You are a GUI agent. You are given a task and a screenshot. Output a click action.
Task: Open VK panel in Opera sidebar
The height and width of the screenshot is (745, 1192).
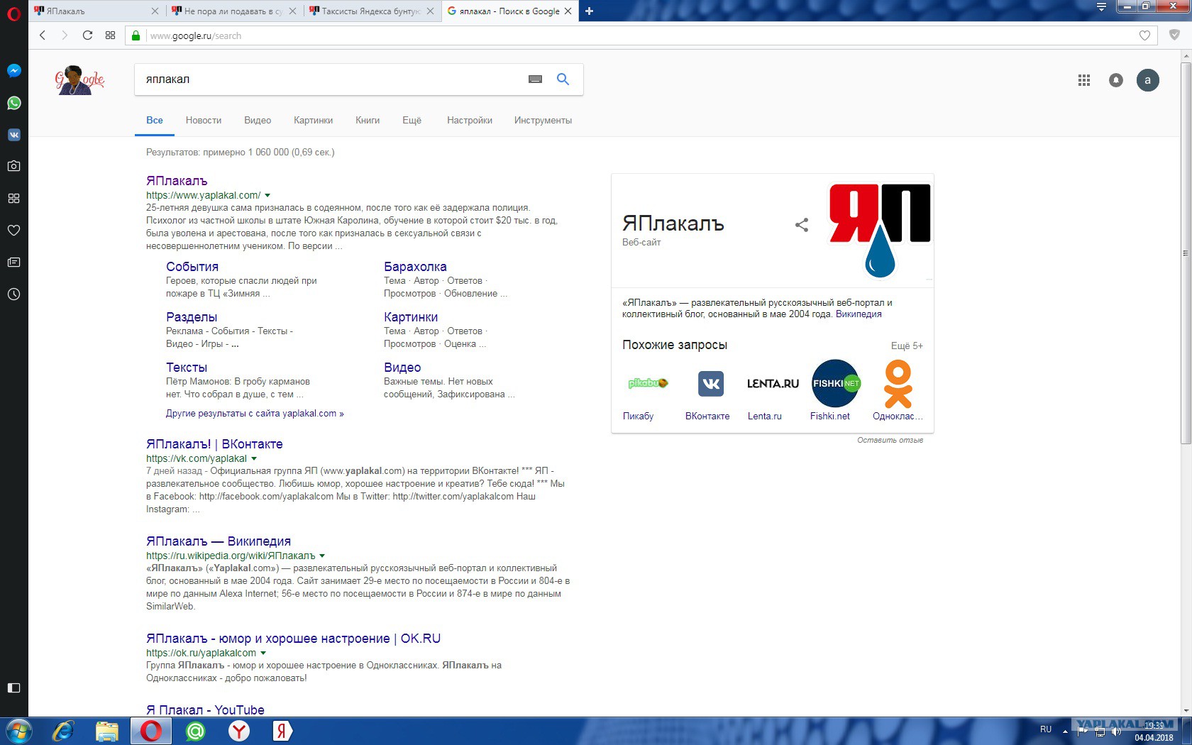[x=13, y=135]
